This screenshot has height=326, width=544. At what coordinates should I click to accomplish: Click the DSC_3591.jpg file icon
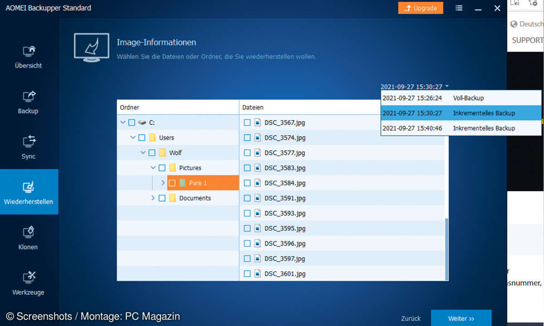(257, 198)
